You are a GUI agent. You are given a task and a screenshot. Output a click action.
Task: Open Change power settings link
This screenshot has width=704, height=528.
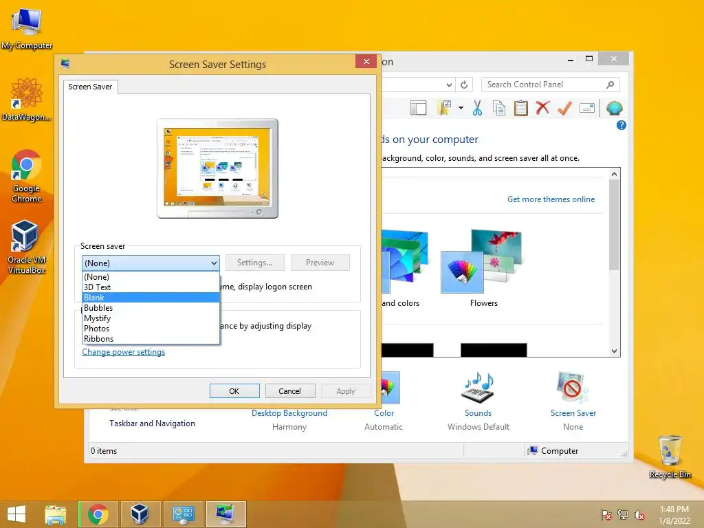[x=124, y=352]
